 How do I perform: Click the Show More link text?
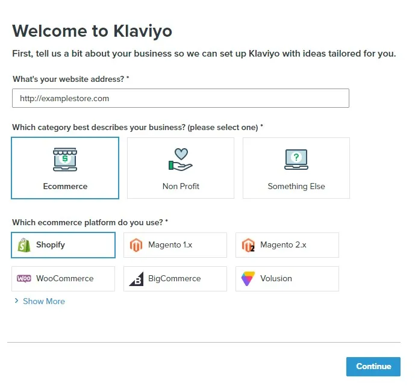coord(44,301)
